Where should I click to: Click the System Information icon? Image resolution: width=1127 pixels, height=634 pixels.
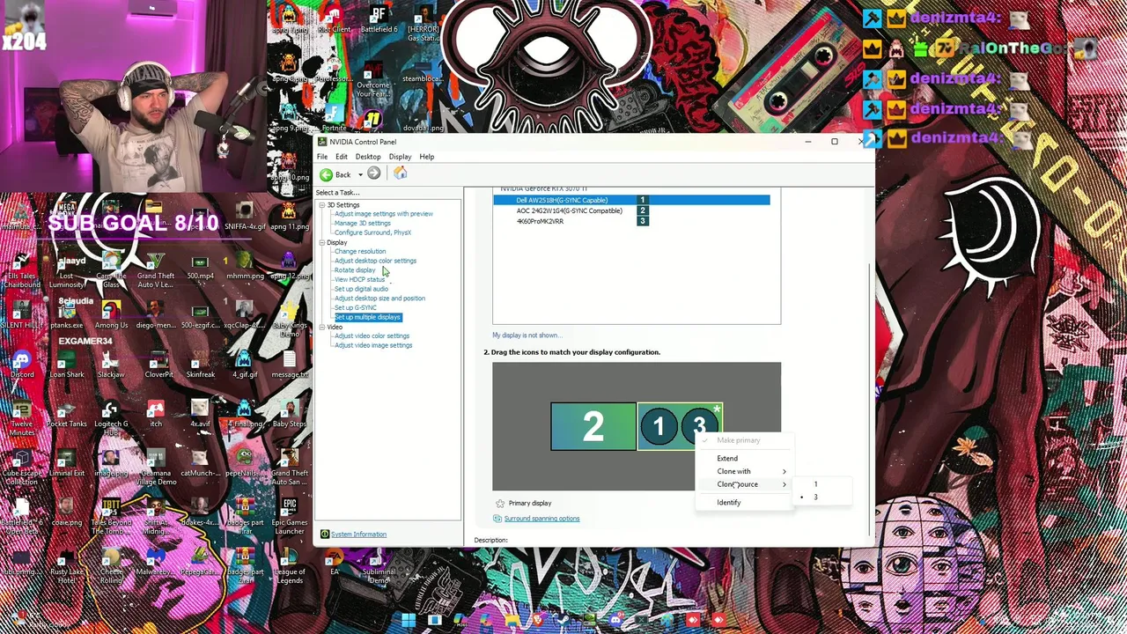pyautogui.click(x=324, y=534)
